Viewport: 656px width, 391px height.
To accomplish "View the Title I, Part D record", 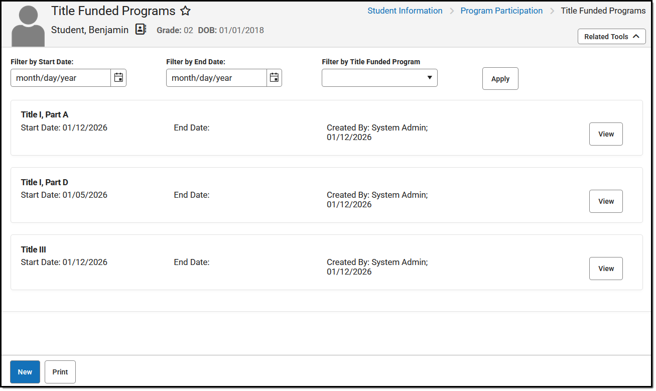I will [x=606, y=201].
